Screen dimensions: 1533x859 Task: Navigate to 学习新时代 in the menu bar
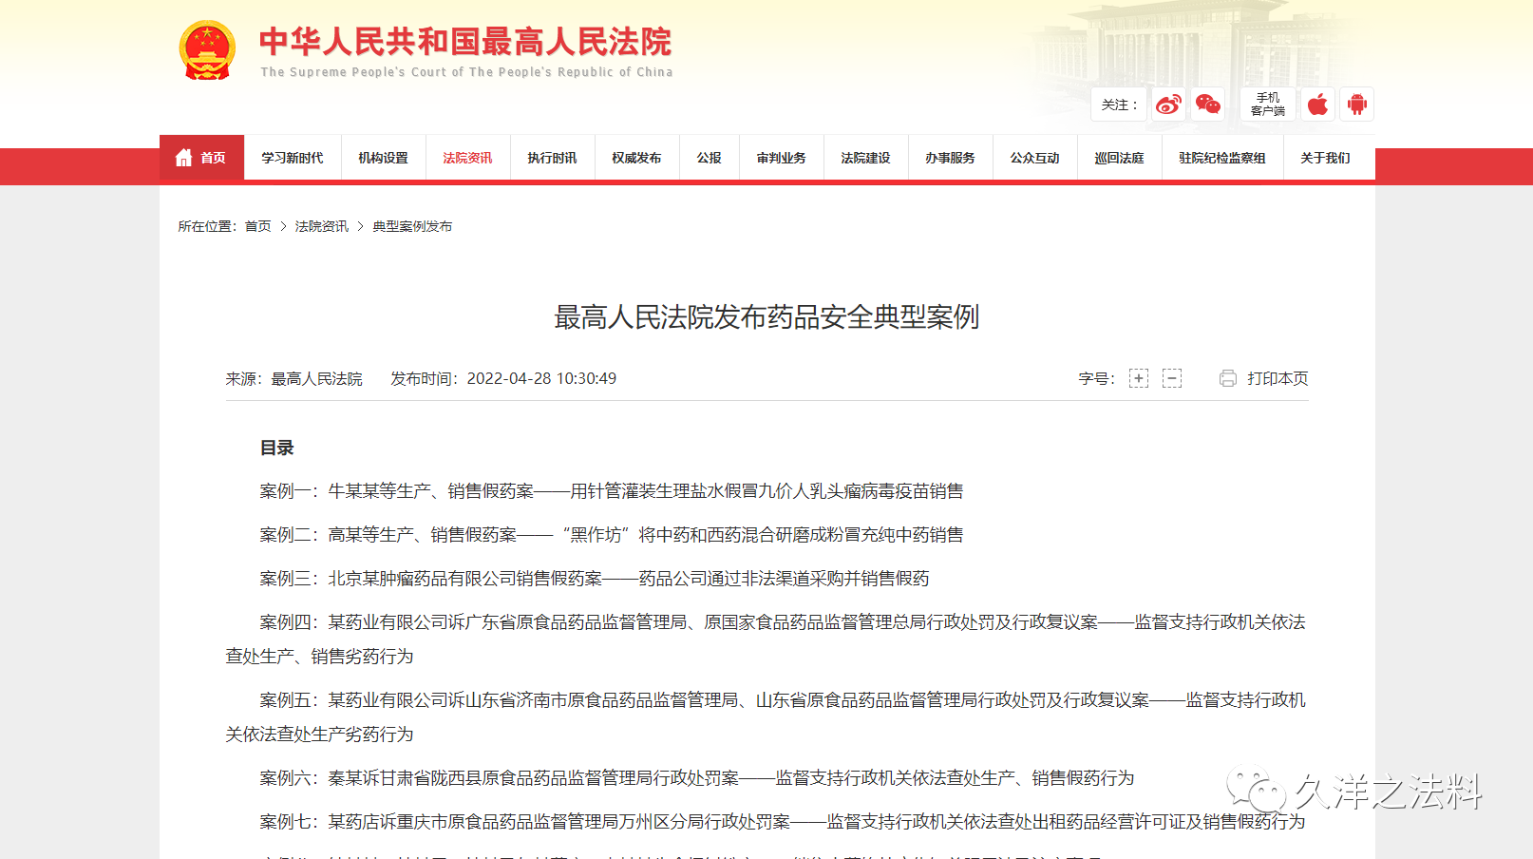(x=292, y=158)
